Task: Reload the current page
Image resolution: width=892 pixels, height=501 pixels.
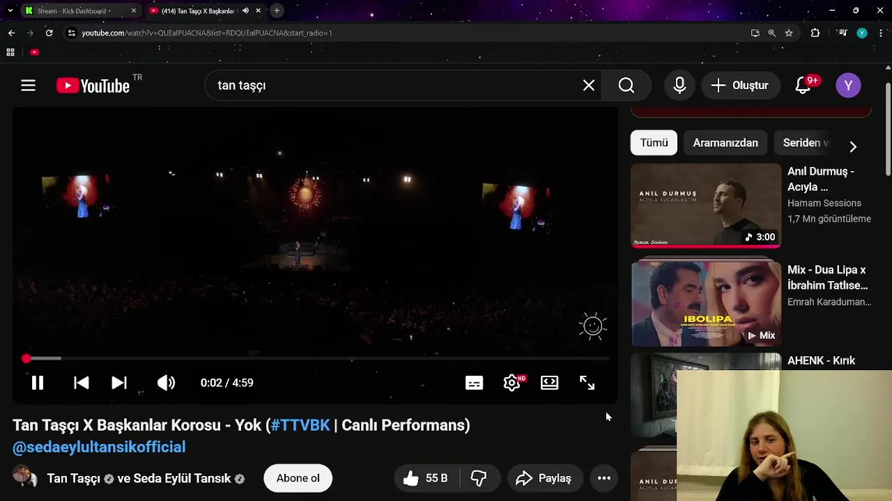Action: (49, 33)
